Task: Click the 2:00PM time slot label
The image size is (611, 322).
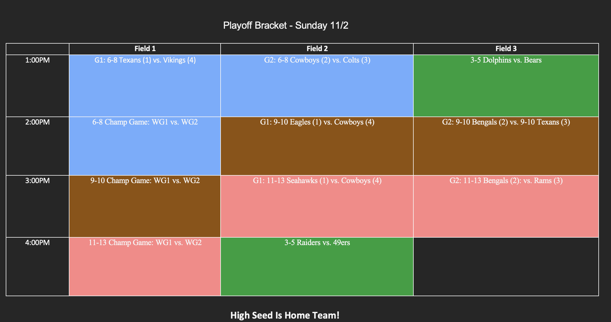Action: (x=38, y=122)
